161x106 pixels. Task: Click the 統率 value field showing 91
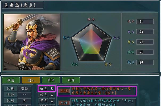click(x=145, y=21)
